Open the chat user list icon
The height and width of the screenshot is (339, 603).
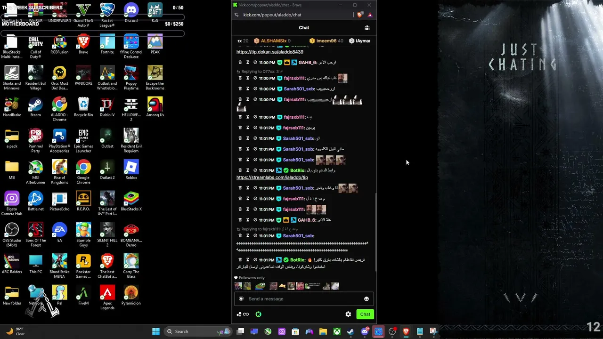coord(367,28)
